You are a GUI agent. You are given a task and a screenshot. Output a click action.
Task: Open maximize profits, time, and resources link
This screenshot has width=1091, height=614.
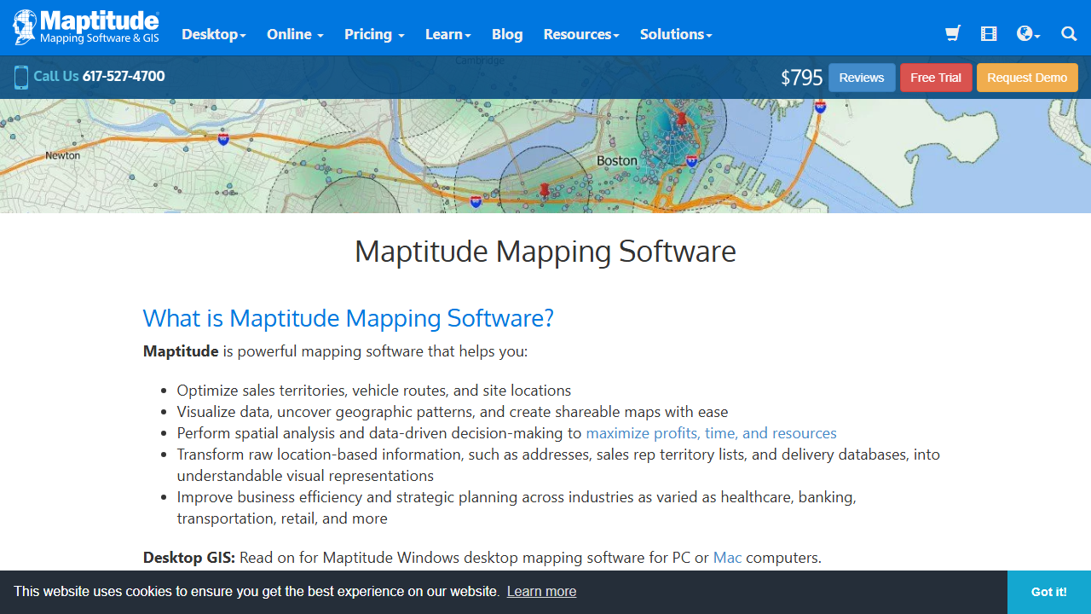pos(712,433)
